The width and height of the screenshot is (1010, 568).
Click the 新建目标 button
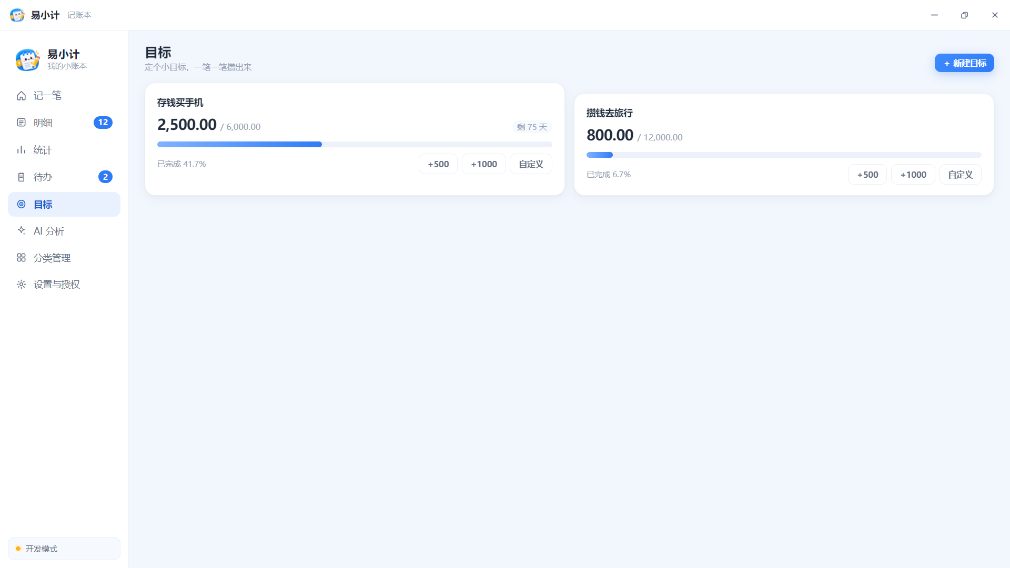(964, 63)
